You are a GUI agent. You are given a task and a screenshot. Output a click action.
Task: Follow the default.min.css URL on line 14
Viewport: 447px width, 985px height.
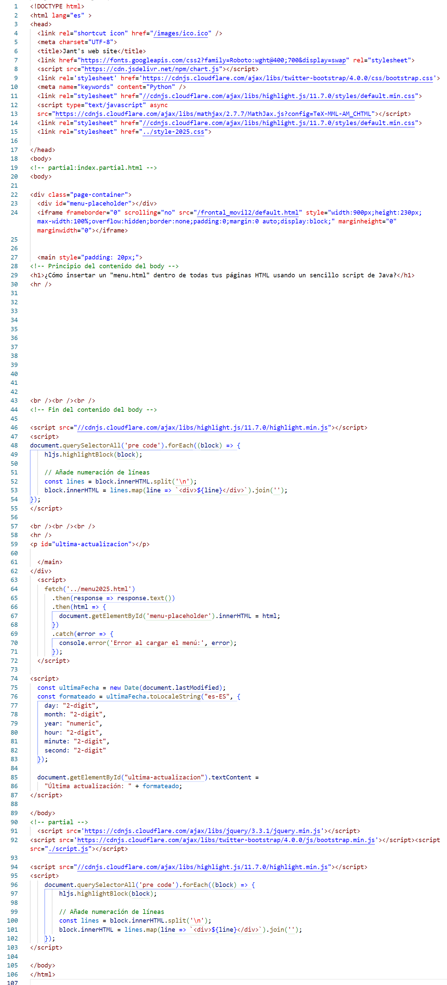coord(278,123)
